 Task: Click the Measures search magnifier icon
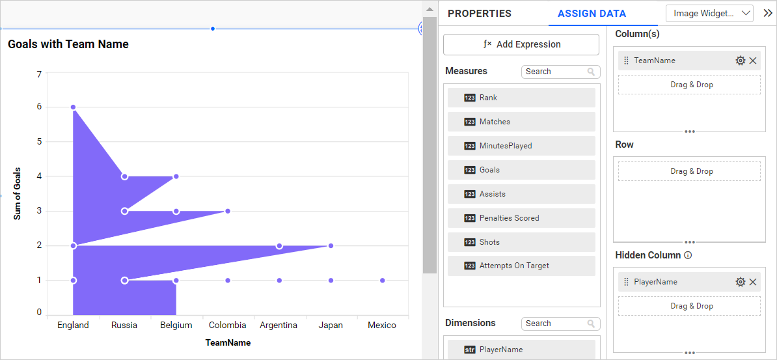click(x=591, y=72)
